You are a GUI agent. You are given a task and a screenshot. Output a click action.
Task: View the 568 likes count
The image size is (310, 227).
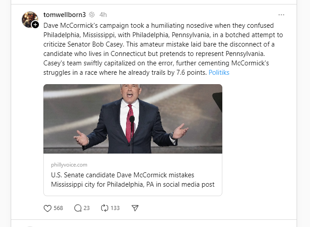pyautogui.click(x=58, y=208)
